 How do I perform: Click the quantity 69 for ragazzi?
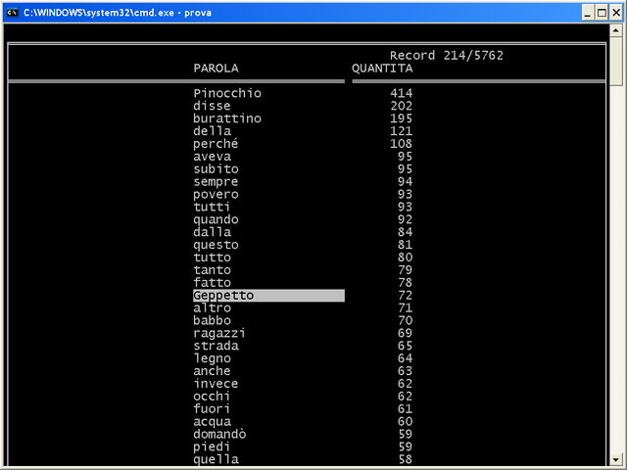pyautogui.click(x=405, y=333)
